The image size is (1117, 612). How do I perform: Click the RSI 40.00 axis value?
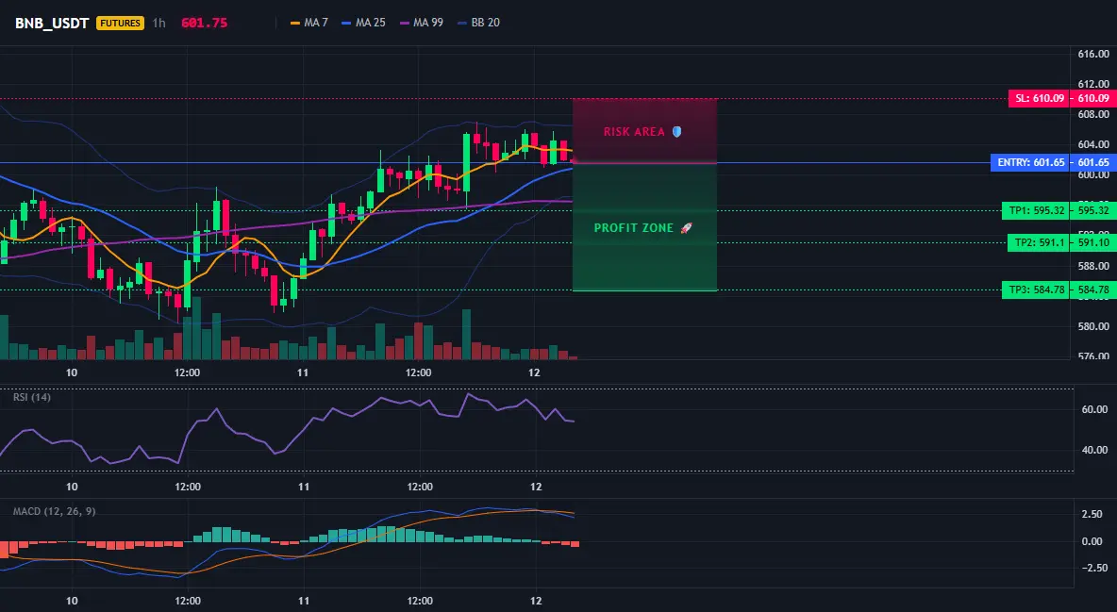tap(1095, 450)
